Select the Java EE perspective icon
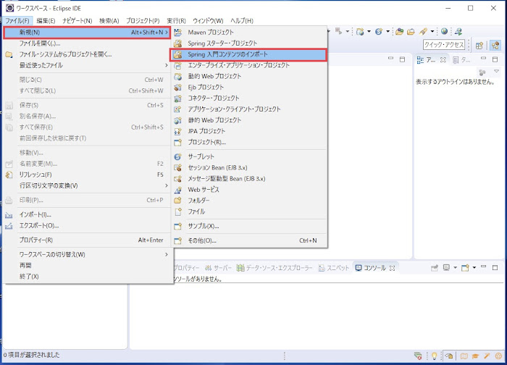The height and width of the screenshot is (365, 507). click(x=495, y=45)
